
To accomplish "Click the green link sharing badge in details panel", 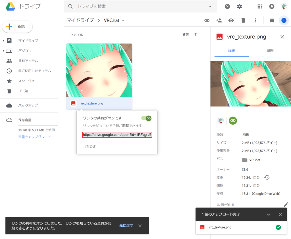I will [x=233, y=121].
